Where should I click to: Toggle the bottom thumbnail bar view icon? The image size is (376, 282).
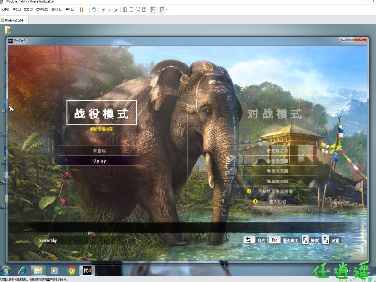click(132, 9)
